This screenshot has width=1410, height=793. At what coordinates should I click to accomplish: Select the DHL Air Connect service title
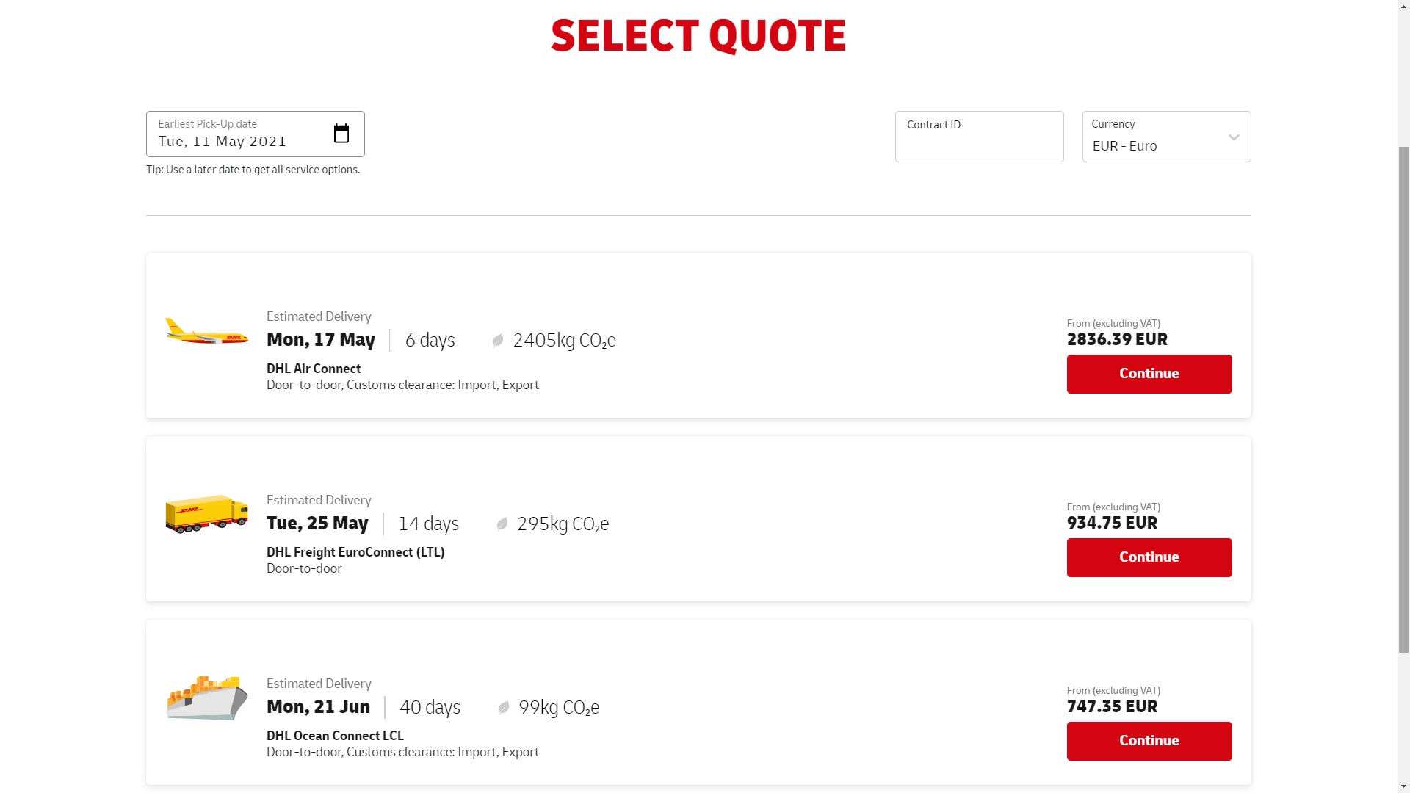coord(314,369)
